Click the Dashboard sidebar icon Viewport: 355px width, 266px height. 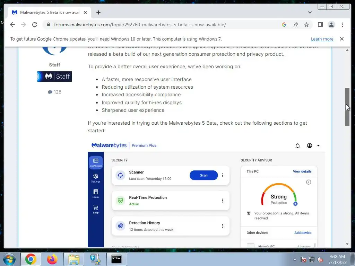click(x=96, y=162)
